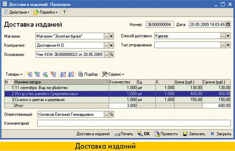
Task: Click the total quantity cell 3,000
Action: point(123,106)
